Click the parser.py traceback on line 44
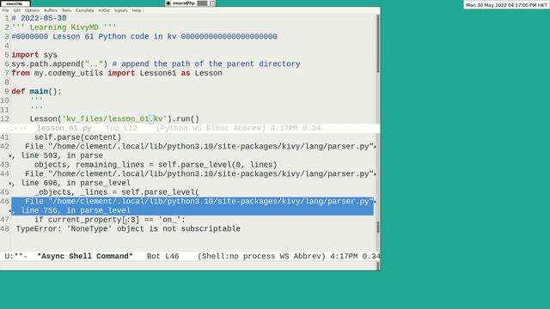The image size is (550, 309). click(199, 173)
